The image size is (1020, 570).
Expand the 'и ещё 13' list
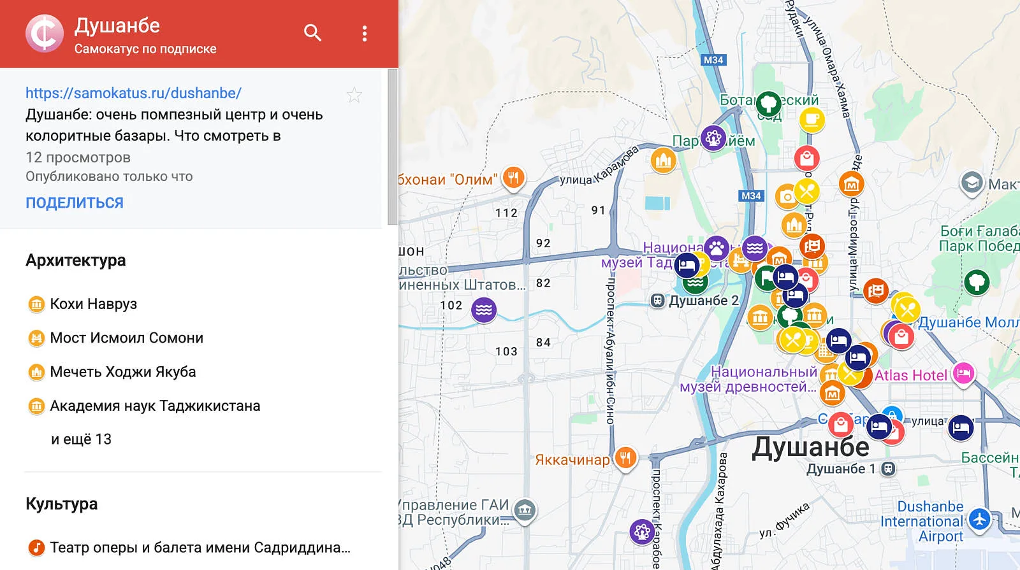81,439
